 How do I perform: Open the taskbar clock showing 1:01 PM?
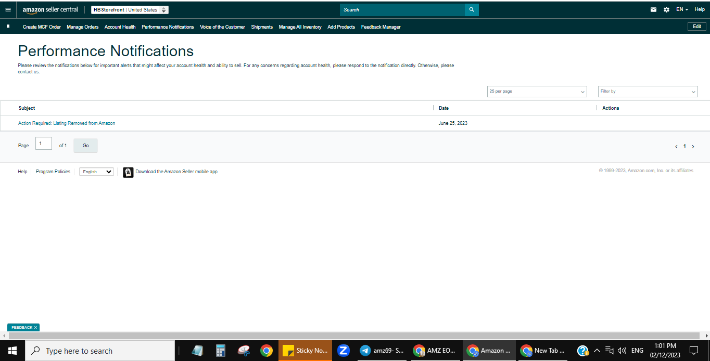(665, 351)
